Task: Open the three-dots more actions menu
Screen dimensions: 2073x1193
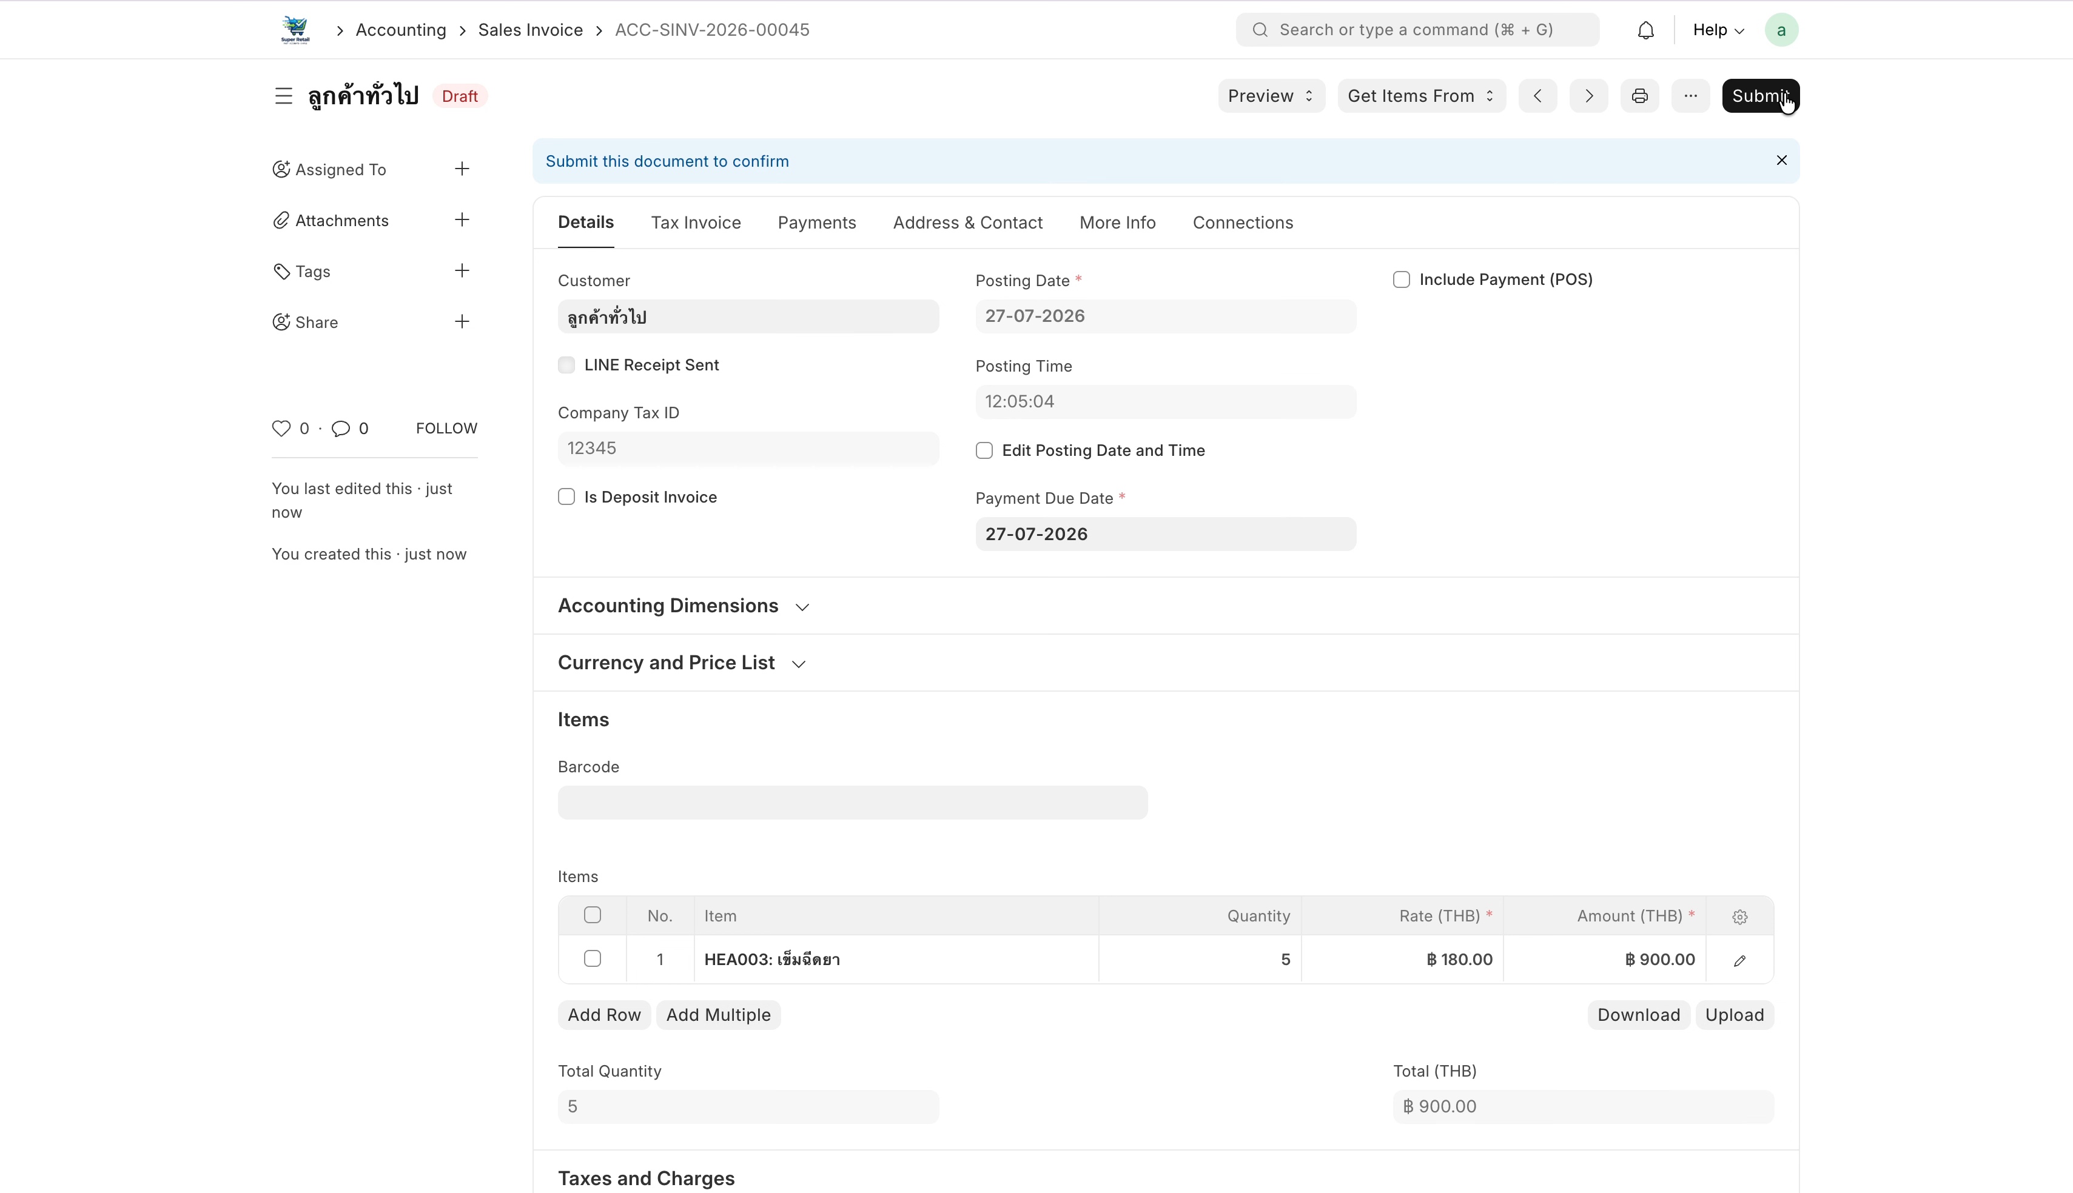Action: [x=1690, y=96]
